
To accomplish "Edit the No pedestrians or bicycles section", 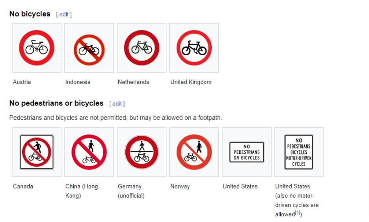I will point(117,104).
